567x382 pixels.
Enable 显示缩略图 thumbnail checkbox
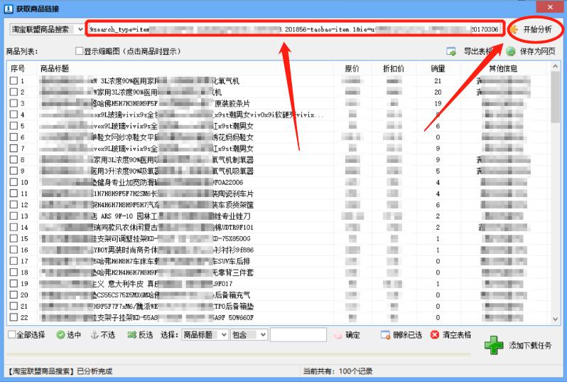click(x=79, y=51)
